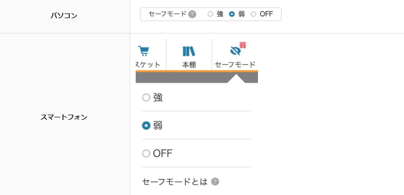Open the セーフモードとは explanation link
The image size is (404, 195).
point(175,182)
